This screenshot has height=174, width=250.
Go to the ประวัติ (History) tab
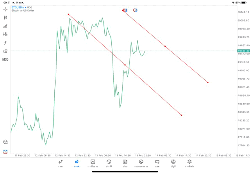[x=109, y=163]
